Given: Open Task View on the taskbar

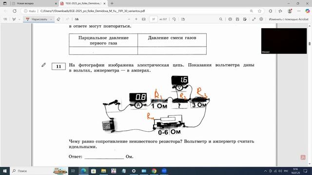Looking at the screenshot, I should 73,171.
